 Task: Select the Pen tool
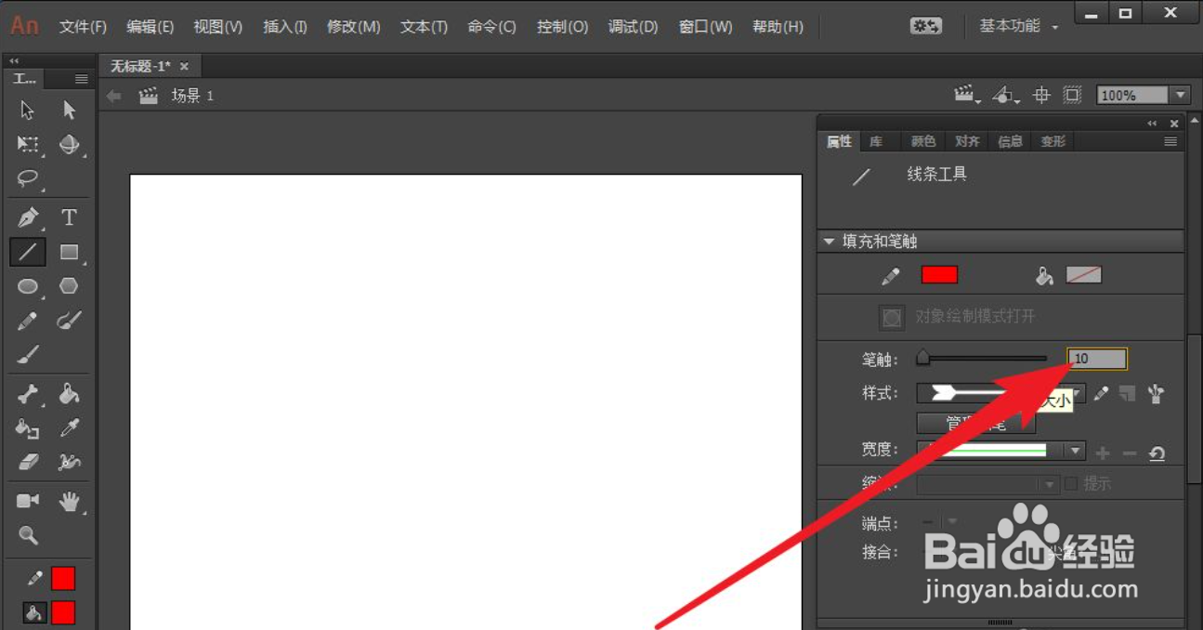coord(28,217)
